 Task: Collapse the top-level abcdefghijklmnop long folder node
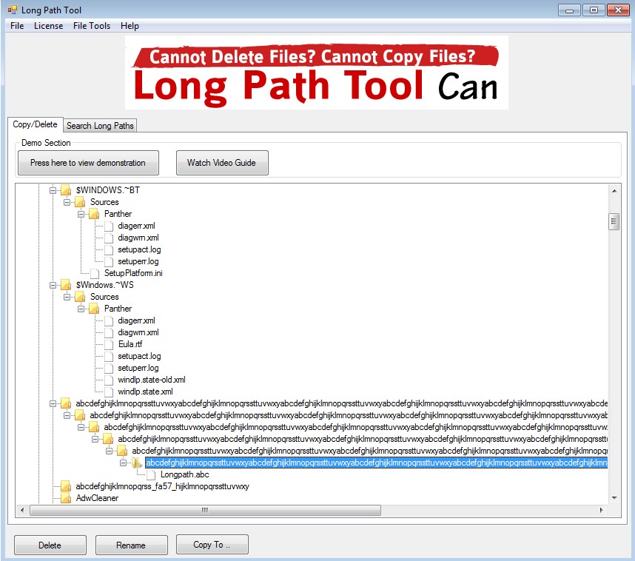click(53, 403)
